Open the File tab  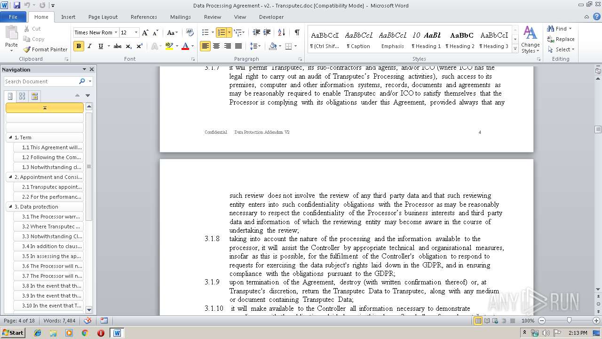click(13, 17)
